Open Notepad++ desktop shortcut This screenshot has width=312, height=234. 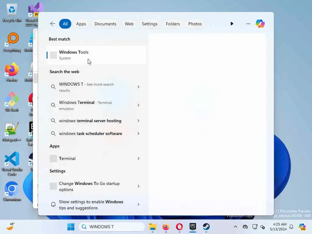tap(12, 132)
